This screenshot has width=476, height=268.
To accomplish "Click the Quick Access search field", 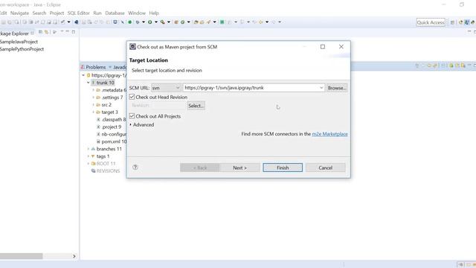I will pos(431,22).
